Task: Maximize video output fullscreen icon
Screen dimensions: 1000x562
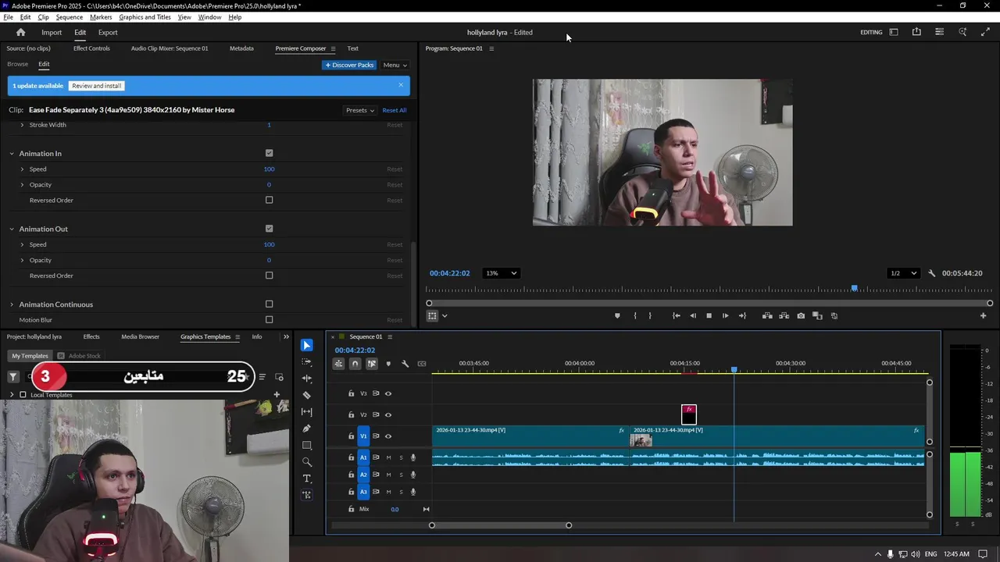Action: tap(985, 32)
